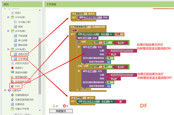The height and width of the screenshot is (115, 174).
Task: Click the 识别文字显示 label icon
Action: pyautogui.click(x=12, y=63)
